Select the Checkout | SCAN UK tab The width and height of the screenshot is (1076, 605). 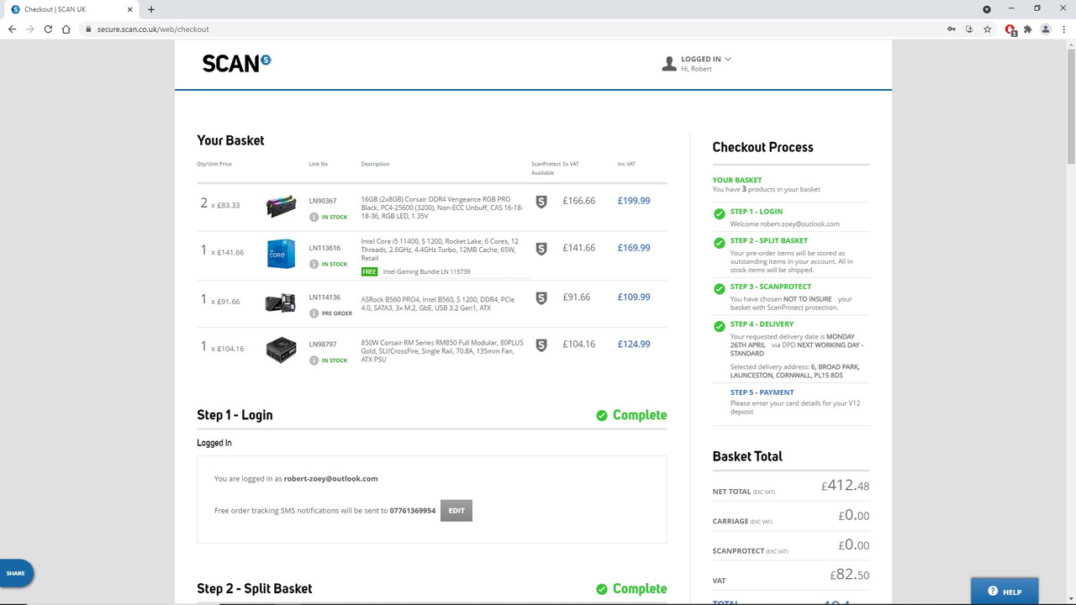tap(71, 9)
